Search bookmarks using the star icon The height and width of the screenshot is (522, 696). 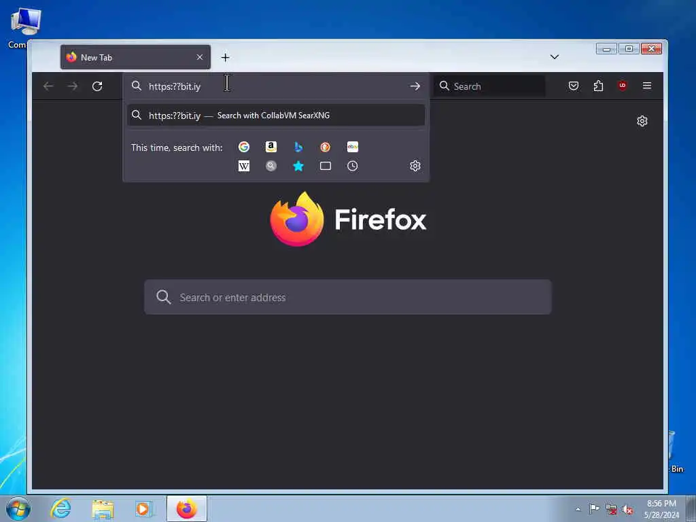click(x=298, y=166)
